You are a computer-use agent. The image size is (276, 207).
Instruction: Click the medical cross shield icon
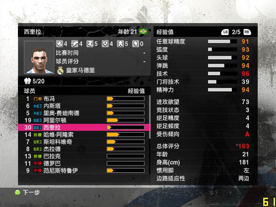pos(105,44)
